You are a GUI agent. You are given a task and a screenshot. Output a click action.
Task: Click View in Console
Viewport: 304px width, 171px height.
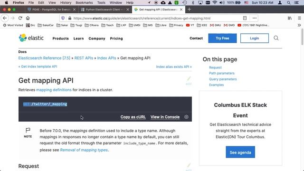click(x=165, y=117)
